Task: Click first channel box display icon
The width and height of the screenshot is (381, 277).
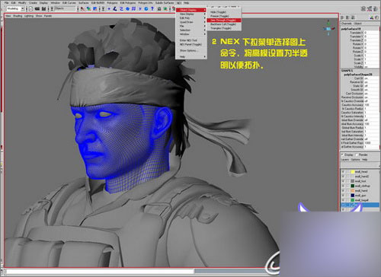Action: [x=342, y=18]
